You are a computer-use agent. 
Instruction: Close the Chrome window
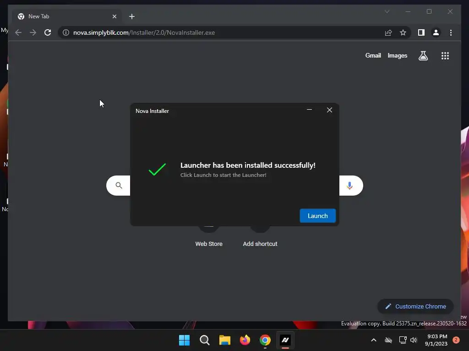[450, 11]
